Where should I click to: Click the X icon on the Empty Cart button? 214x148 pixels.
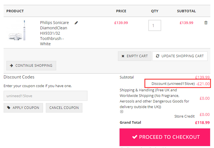point(123,56)
